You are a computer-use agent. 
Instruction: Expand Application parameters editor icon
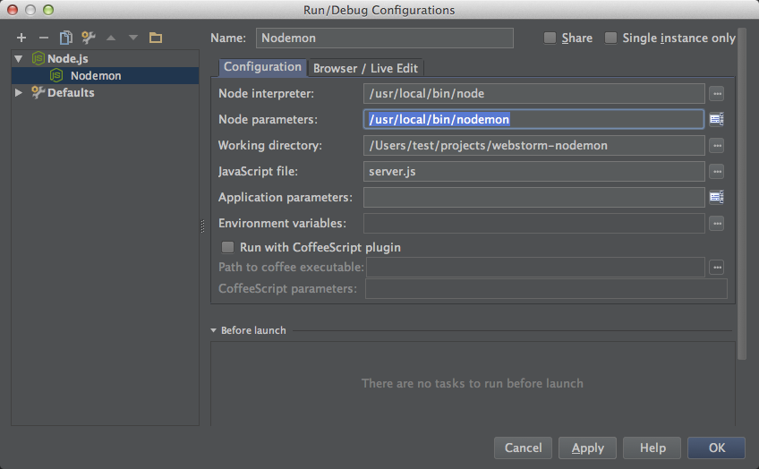tap(716, 197)
